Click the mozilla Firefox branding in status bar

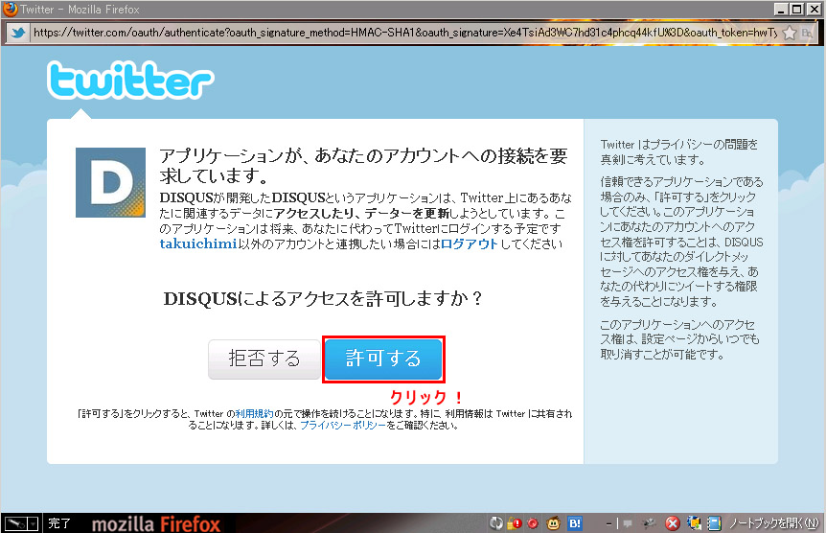tap(156, 523)
